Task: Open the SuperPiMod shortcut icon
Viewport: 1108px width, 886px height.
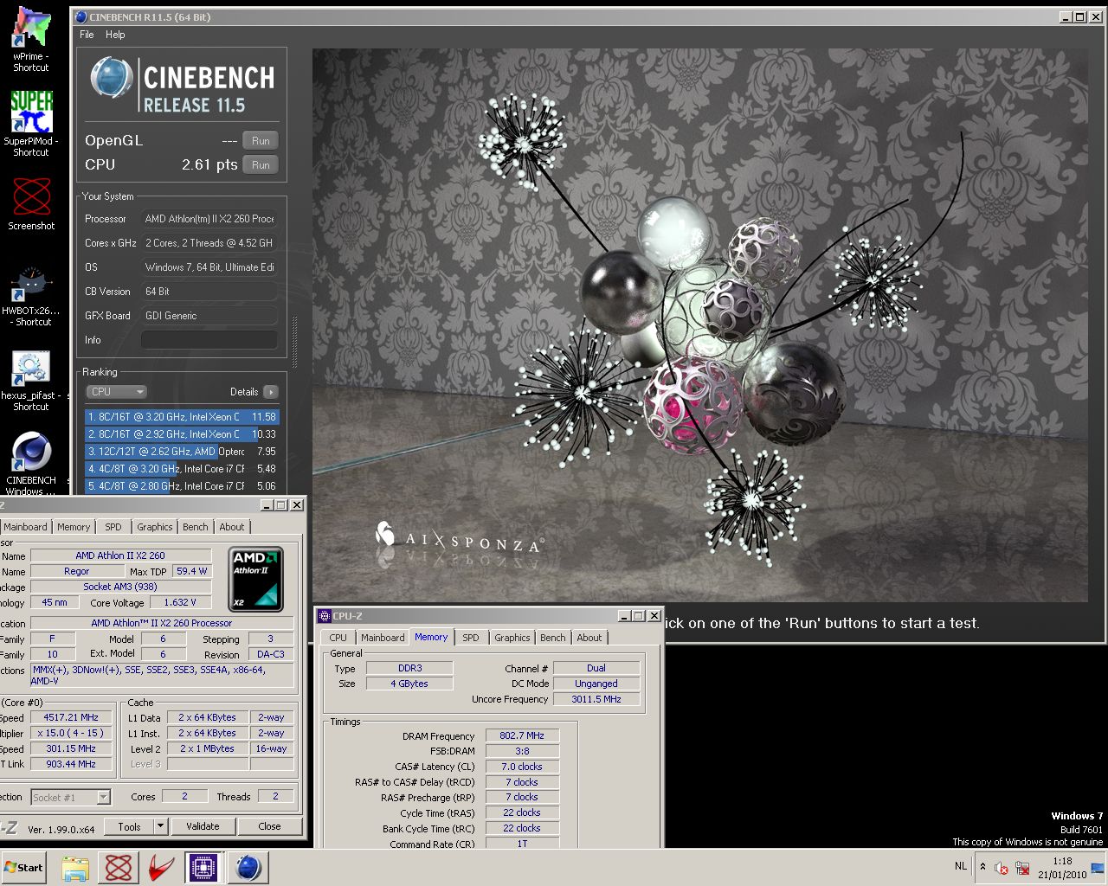Action: [31, 123]
